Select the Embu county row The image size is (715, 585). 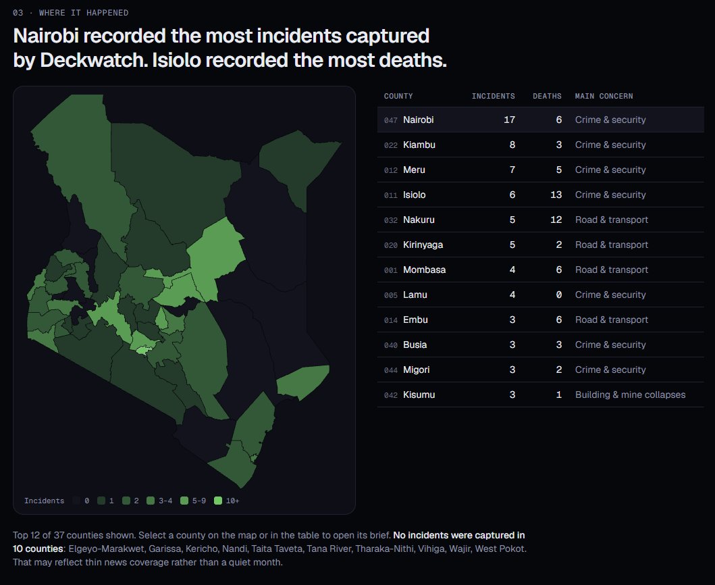(540, 320)
